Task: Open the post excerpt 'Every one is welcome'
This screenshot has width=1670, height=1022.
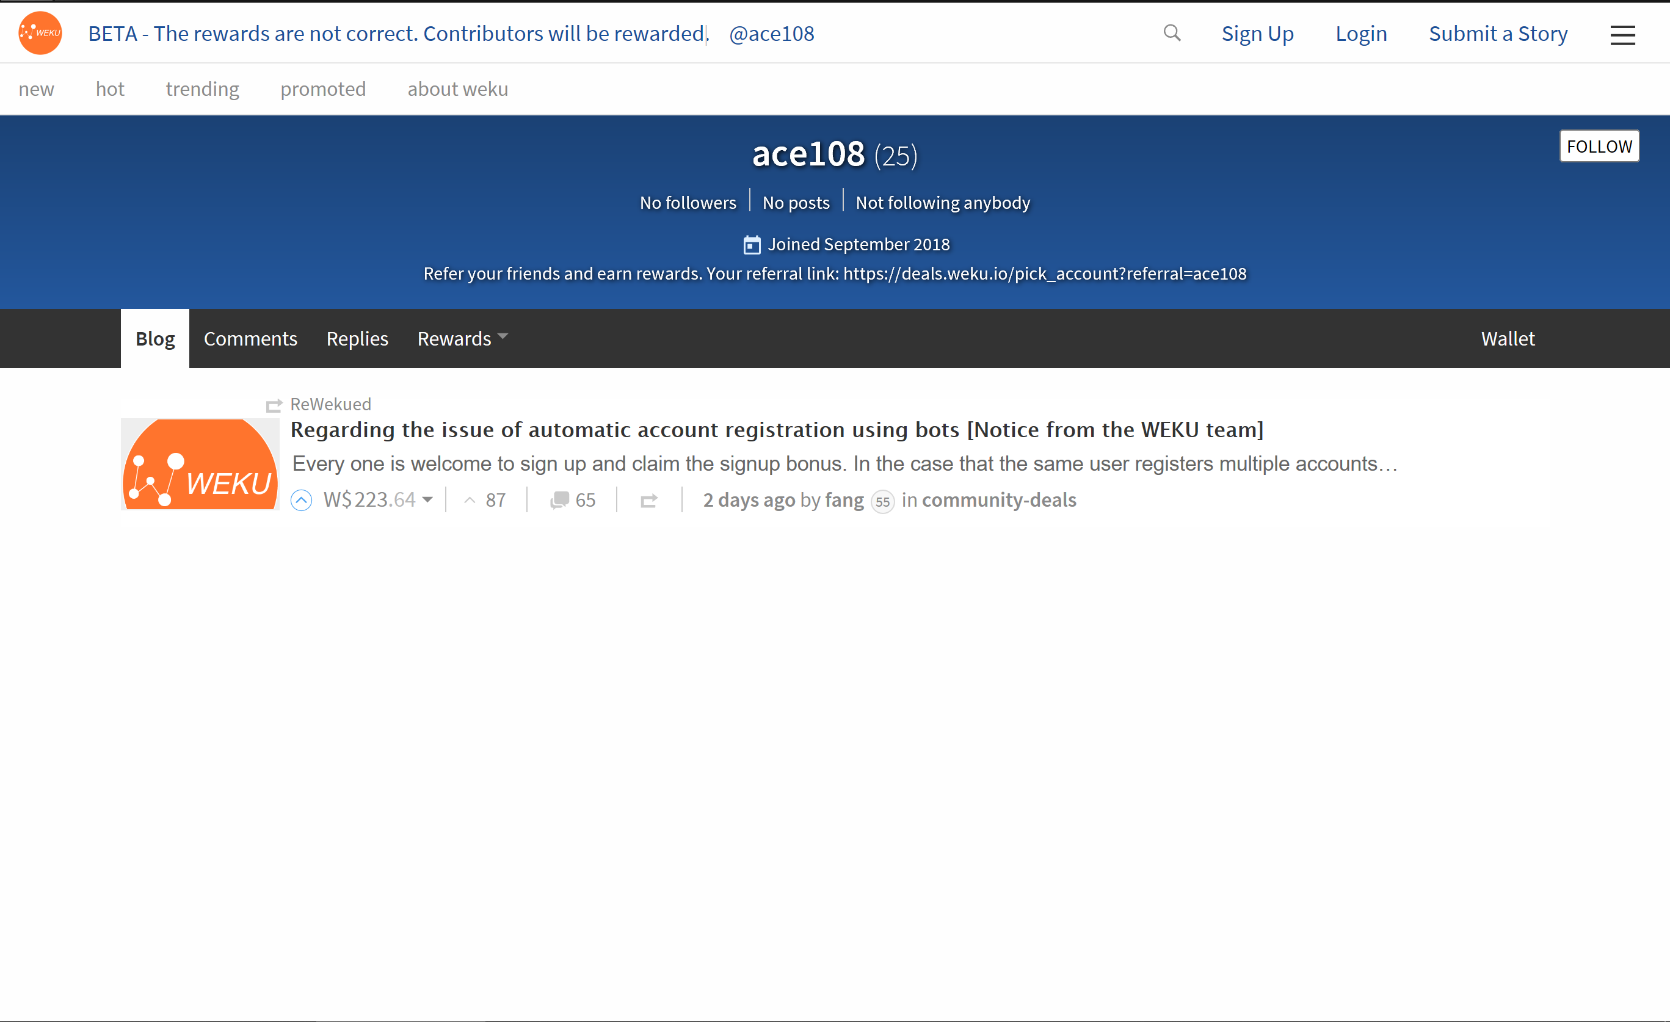Action: (x=844, y=463)
